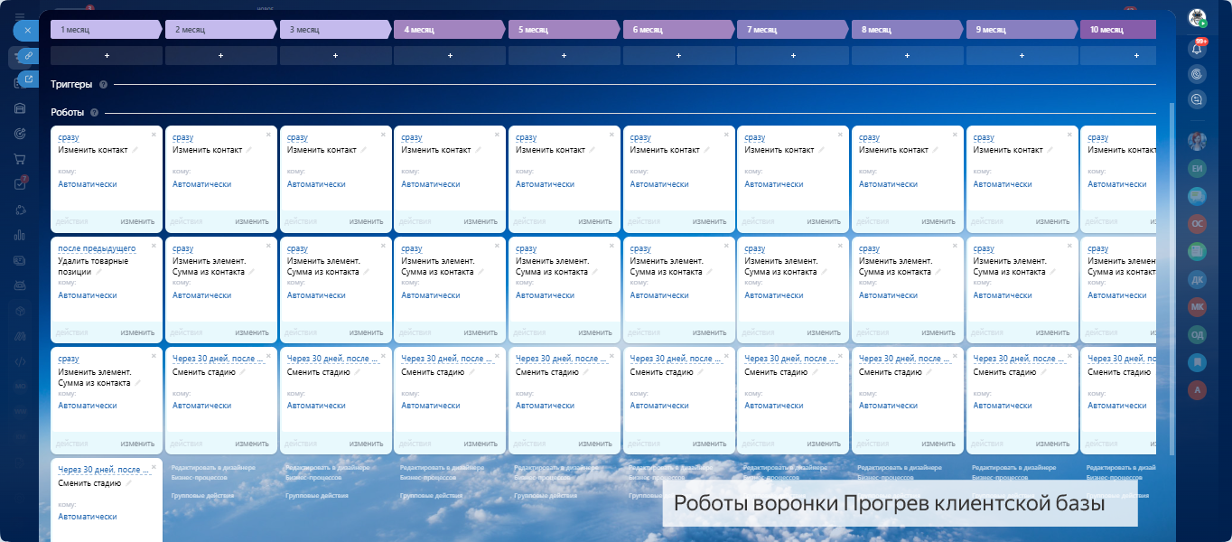
Task: Open сразу delay of Изменить контакт, 4 месяц
Action: tap(412, 137)
